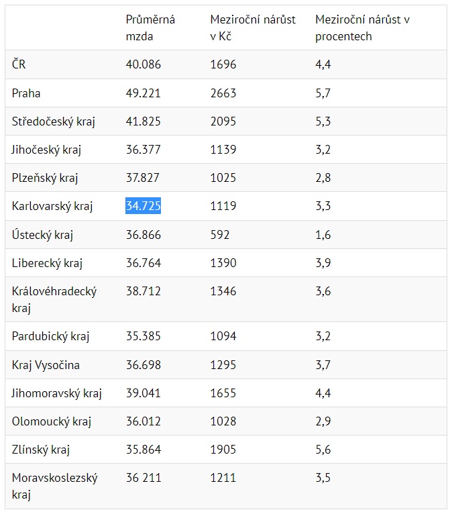
Task: Click the highlighted 34.725 wage value
Action: click(x=143, y=206)
